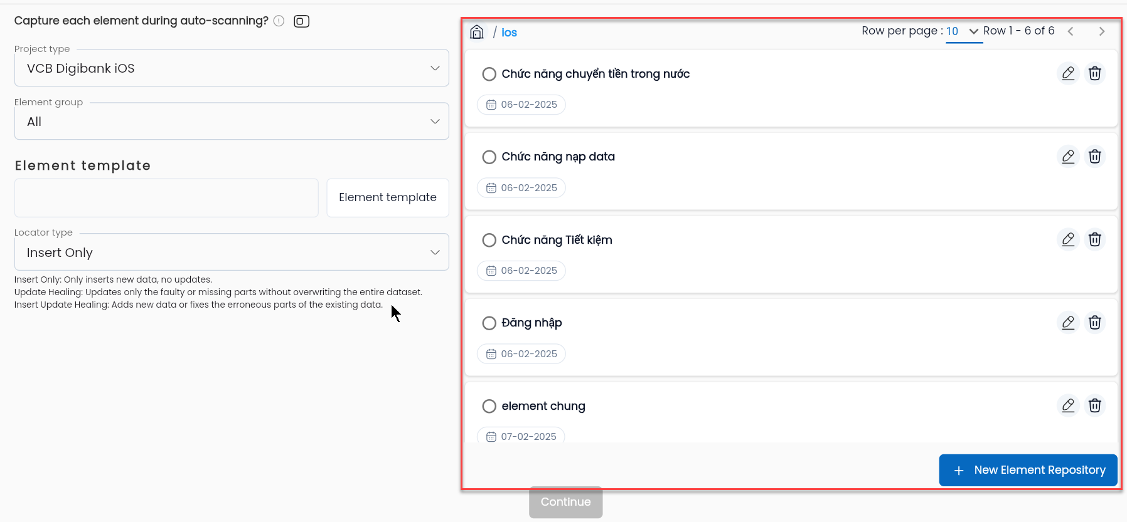The image size is (1127, 522).
Task: Delete the 'element chung' repository
Action: point(1094,405)
